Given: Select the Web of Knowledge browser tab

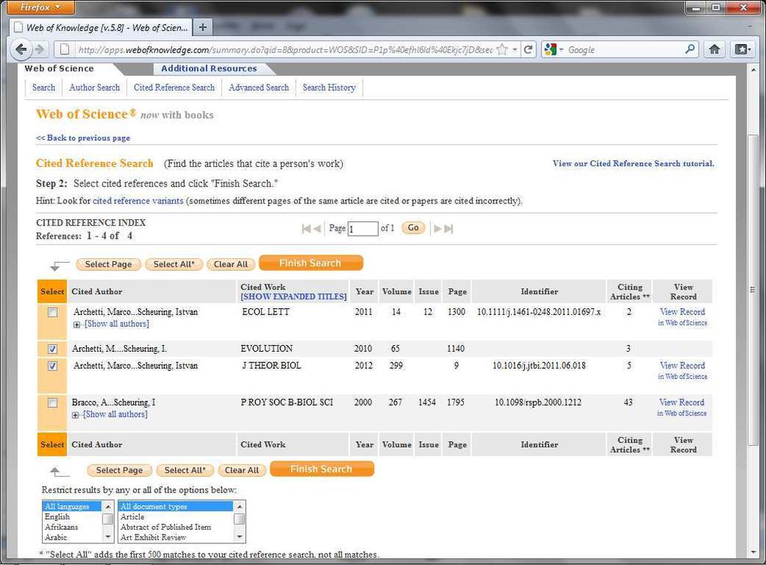Looking at the screenshot, I should (x=101, y=28).
